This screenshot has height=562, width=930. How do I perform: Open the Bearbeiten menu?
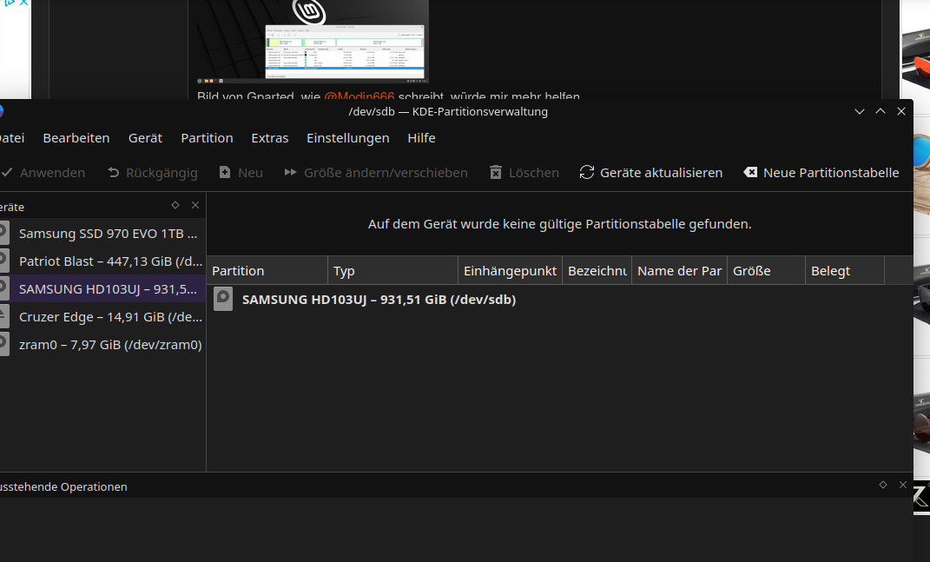(x=76, y=138)
